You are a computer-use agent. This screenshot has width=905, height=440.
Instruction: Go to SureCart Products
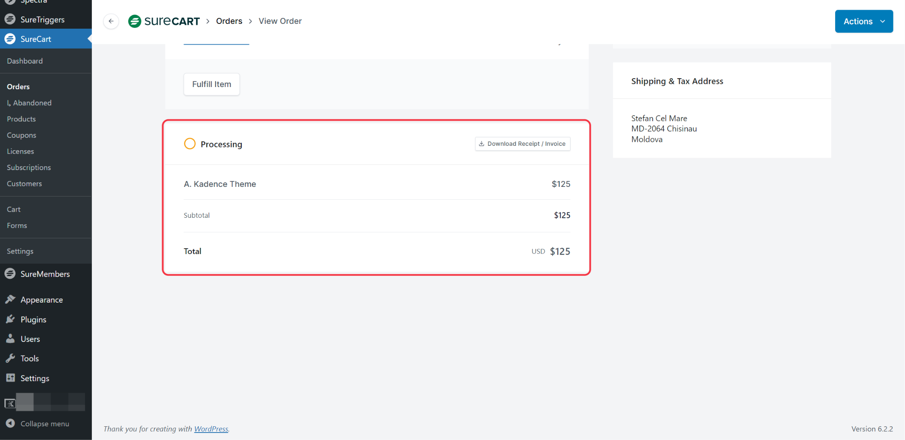point(21,119)
